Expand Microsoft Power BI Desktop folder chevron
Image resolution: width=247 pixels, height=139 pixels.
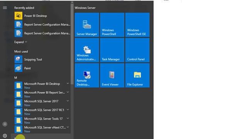tap(68, 83)
